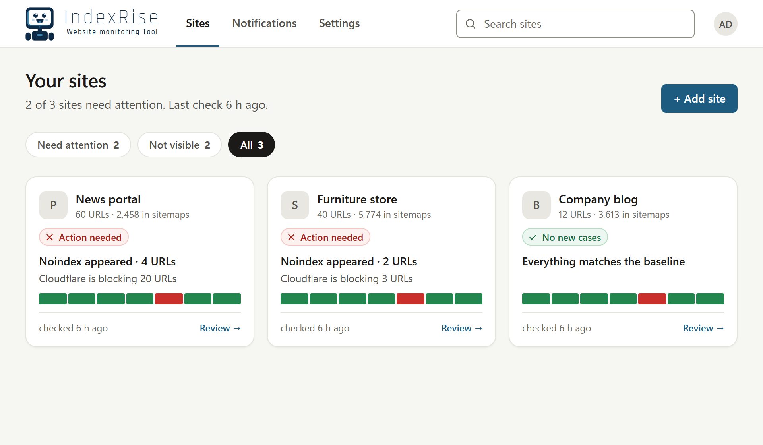Click '60 URLs · 2,458 in sitemaps'
Image resolution: width=763 pixels, height=445 pixels.
(132, 215)
